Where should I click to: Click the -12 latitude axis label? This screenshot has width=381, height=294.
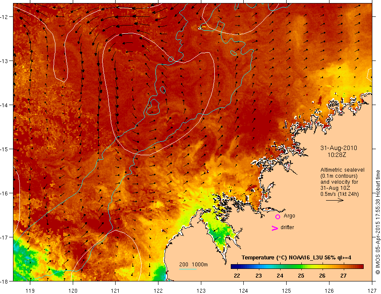point(4,17)
